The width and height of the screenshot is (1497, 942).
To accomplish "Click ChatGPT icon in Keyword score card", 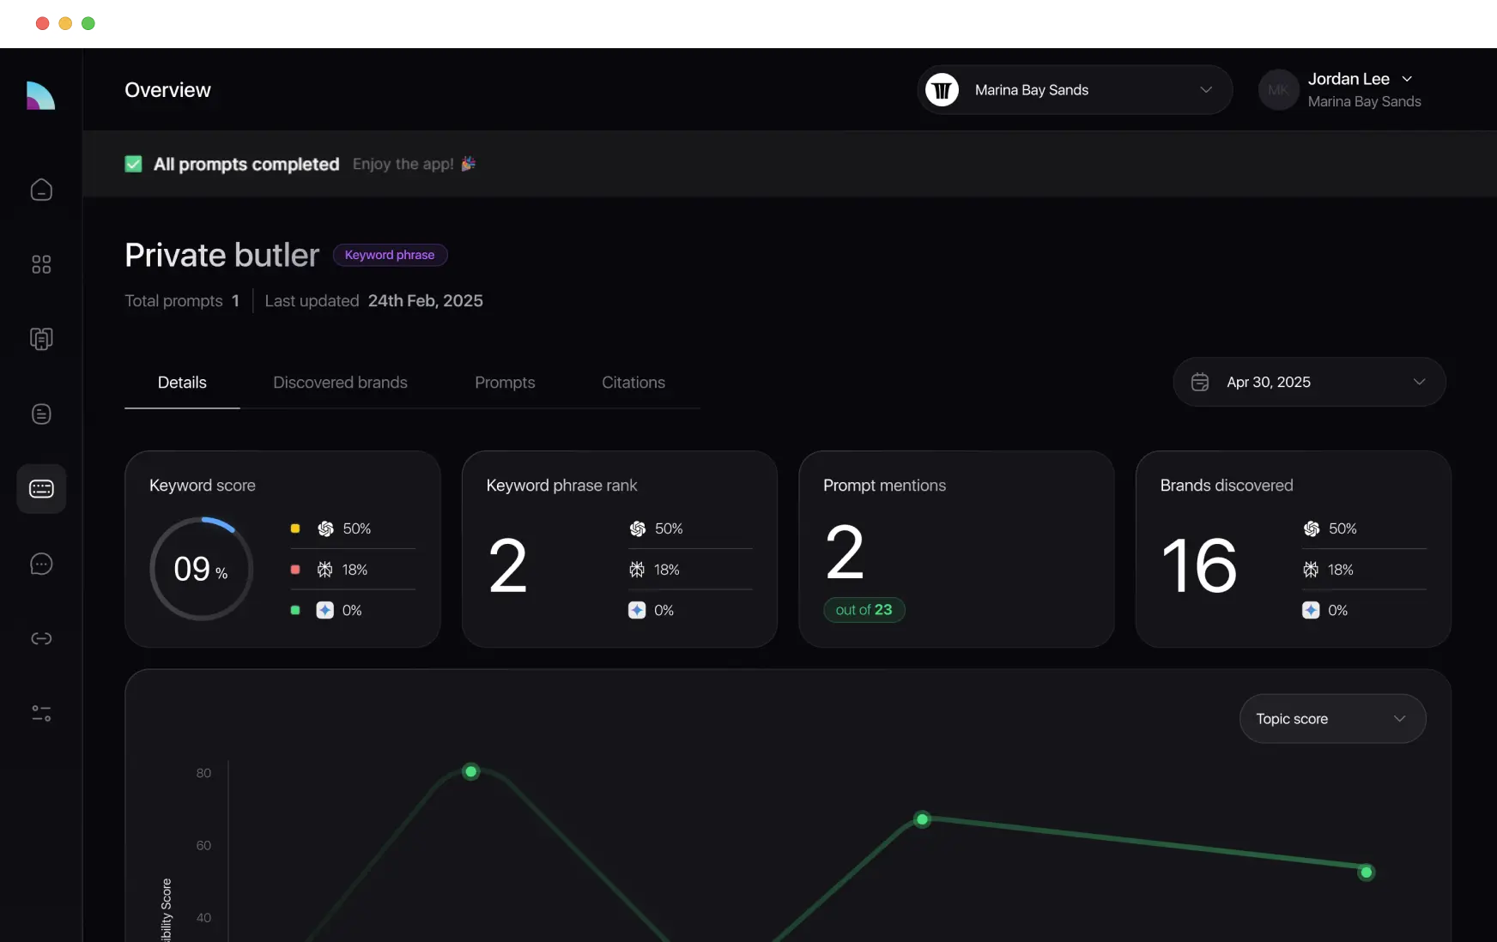I will pyautogui.click(x=325, y=528).
